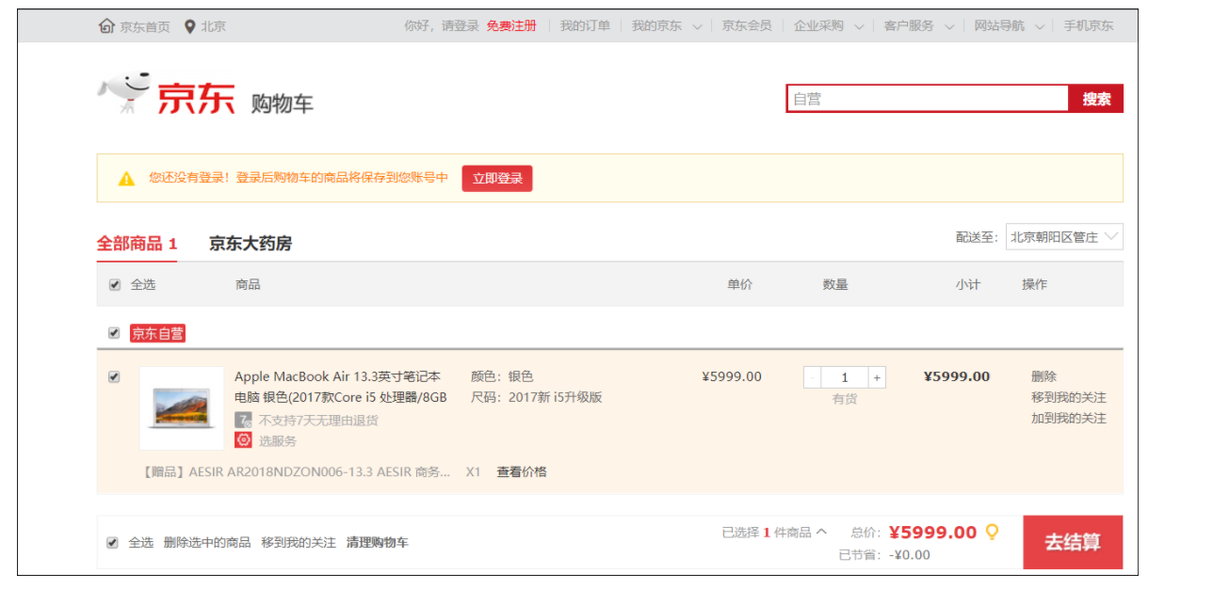Image resolution: width=1229 pixels, height=590 pixels.
Task: Toggle the 全选 checkbox in the table header
Action: pyautogui.click(x=115, y=284)
